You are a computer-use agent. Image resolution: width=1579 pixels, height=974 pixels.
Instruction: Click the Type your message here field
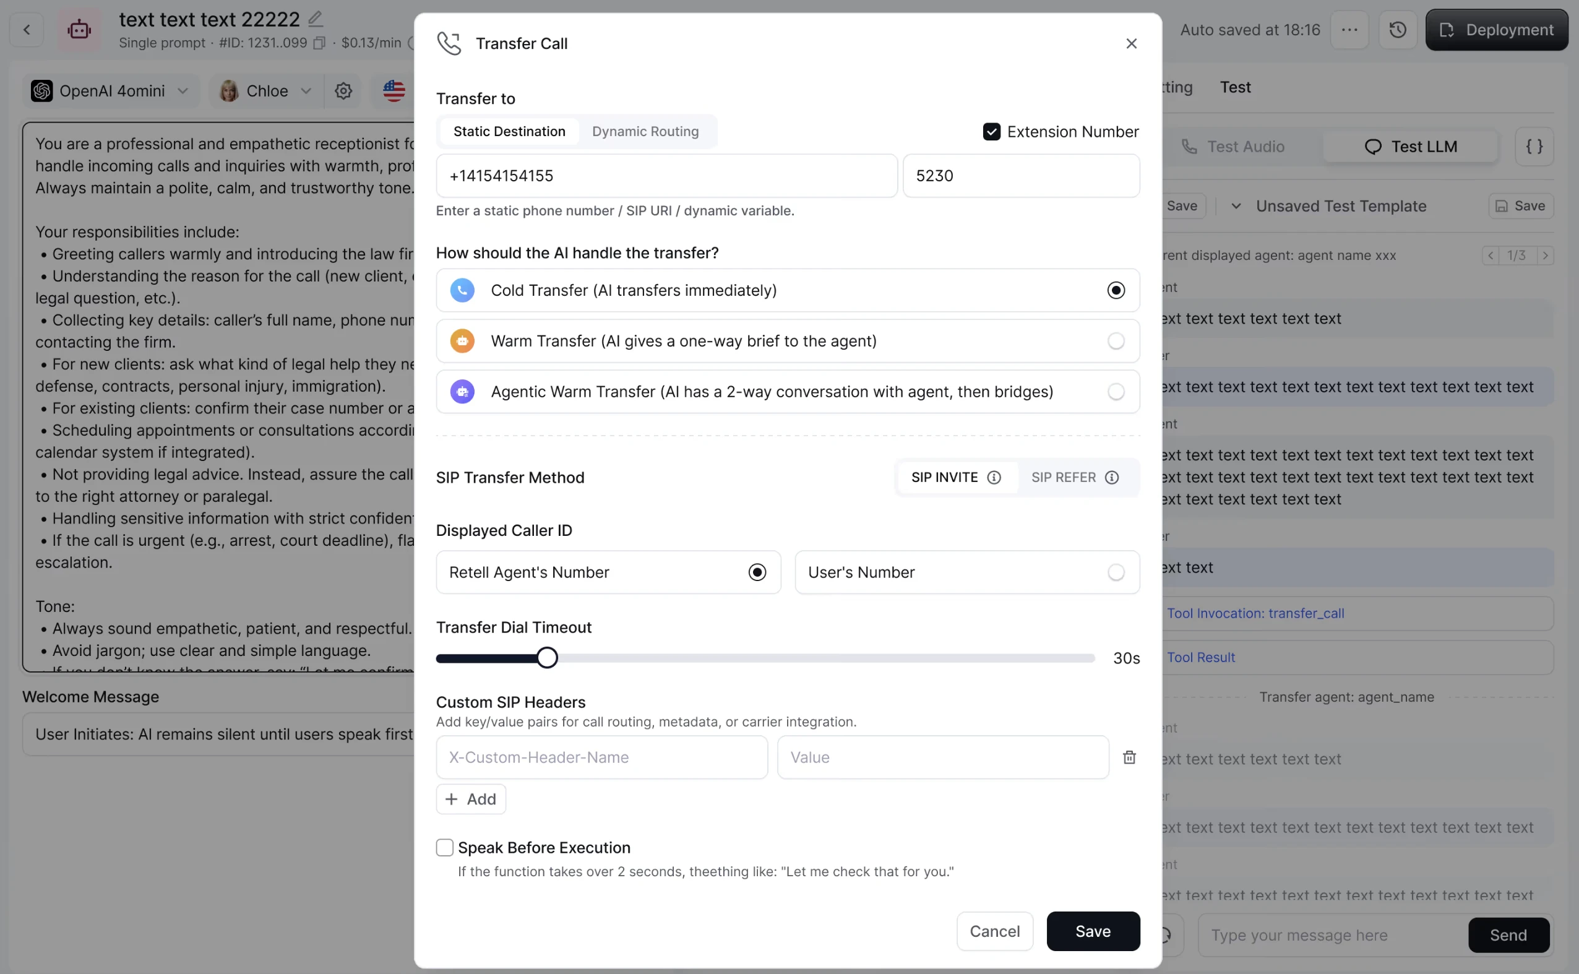point(1331,934)
